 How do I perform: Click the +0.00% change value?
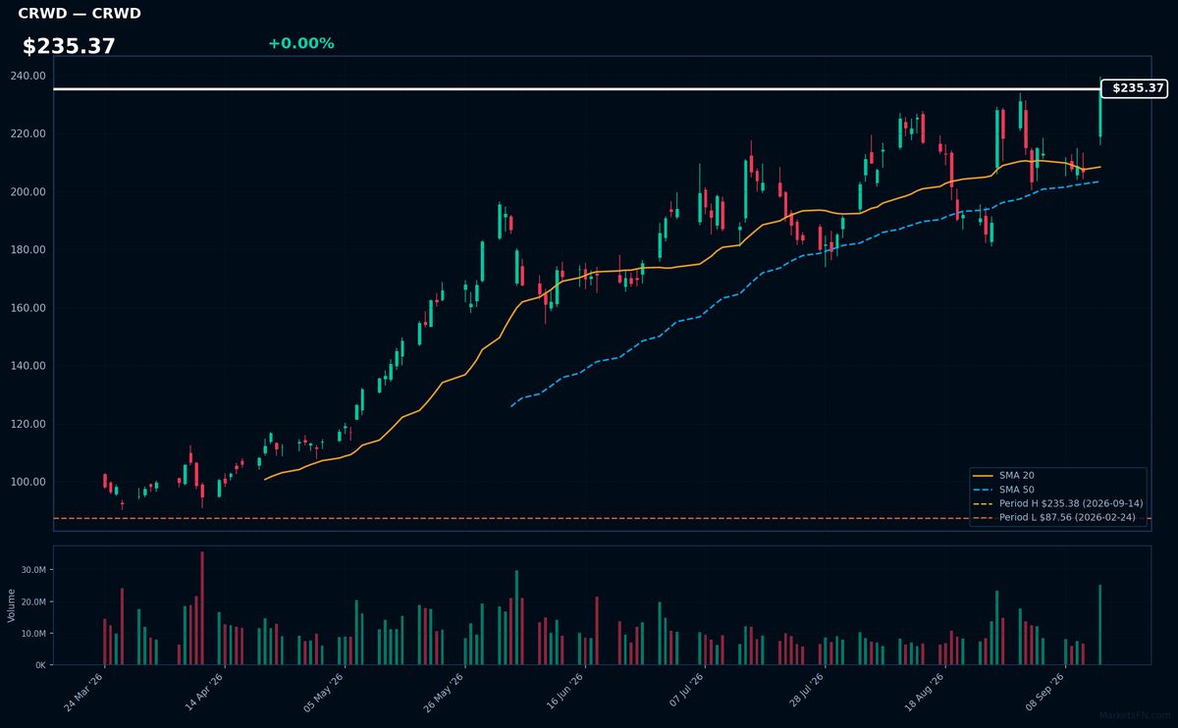pyautogui.click(x=300, y=43)
